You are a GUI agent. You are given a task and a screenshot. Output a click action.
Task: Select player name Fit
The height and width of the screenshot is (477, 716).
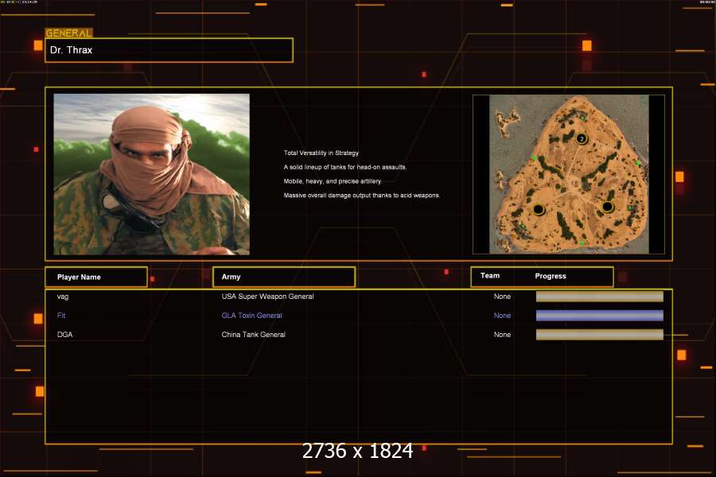click(x=61, y=316)
